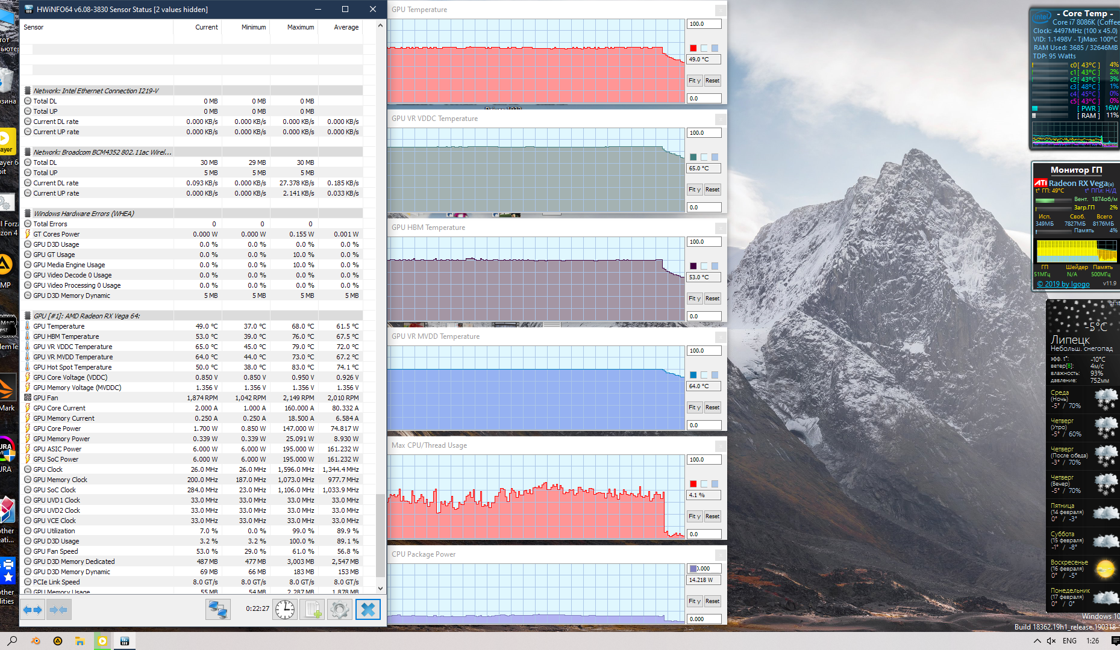
Task: Pick the blue line swatch in GPU VR MVDD graph
Action: pos(693,375)
